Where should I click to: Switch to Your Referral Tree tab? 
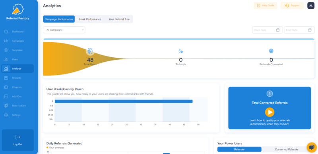119,19
